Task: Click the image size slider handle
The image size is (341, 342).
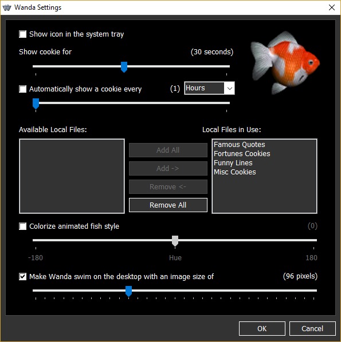Action: point(128,292)
